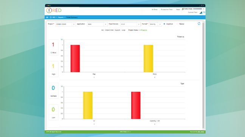Open the hamburger menu in blue bar
The width and height of the screenshot is (245, 137).
[47, 17]
